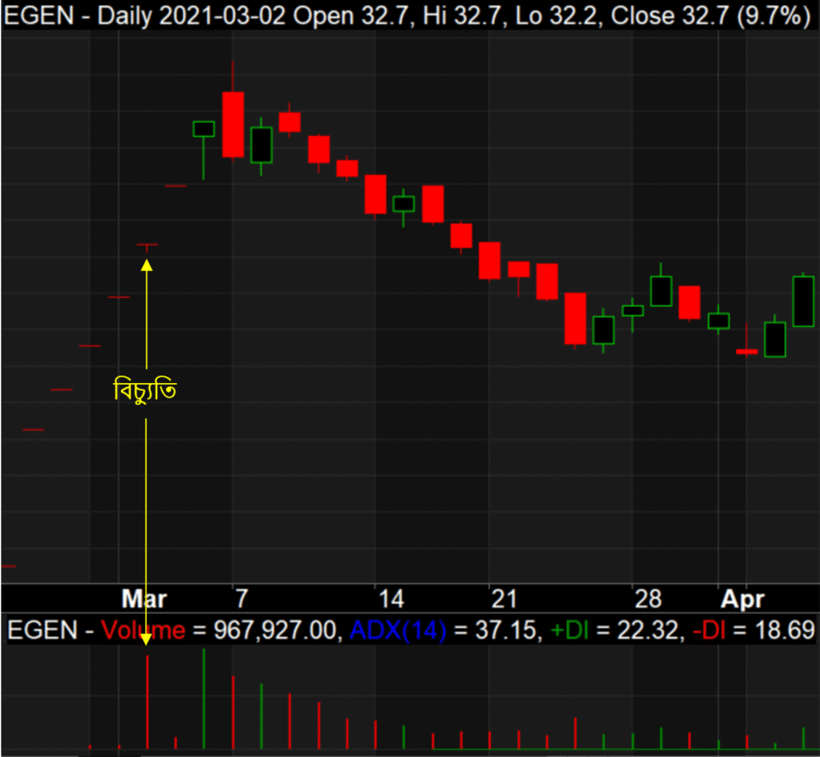Image resolution: width=820 pixels, height=757 pixels.
Task: Click the tall red volume bar under the arrow
Action: click(x=147, y=702)
